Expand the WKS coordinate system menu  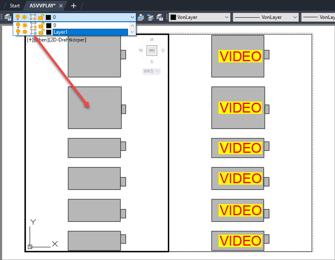point(151,71)
